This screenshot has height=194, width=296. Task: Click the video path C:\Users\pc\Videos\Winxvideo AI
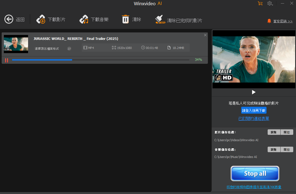(236, 140)
